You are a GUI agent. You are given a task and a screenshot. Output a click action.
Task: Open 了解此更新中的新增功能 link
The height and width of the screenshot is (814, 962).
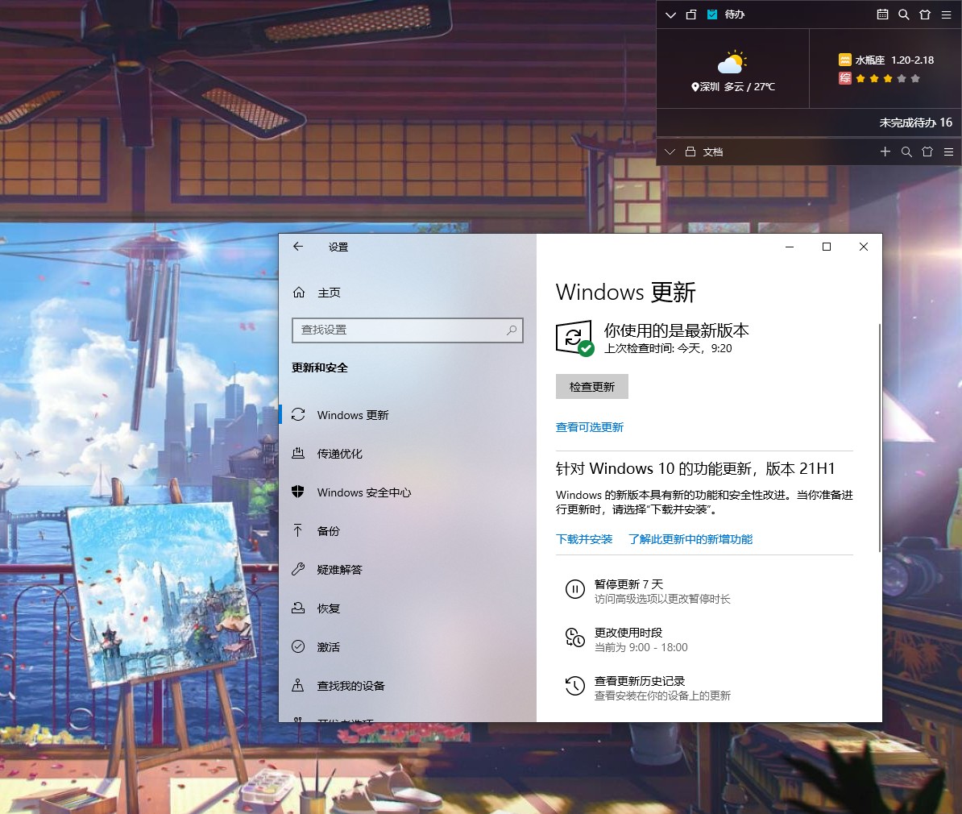(690, 539)
